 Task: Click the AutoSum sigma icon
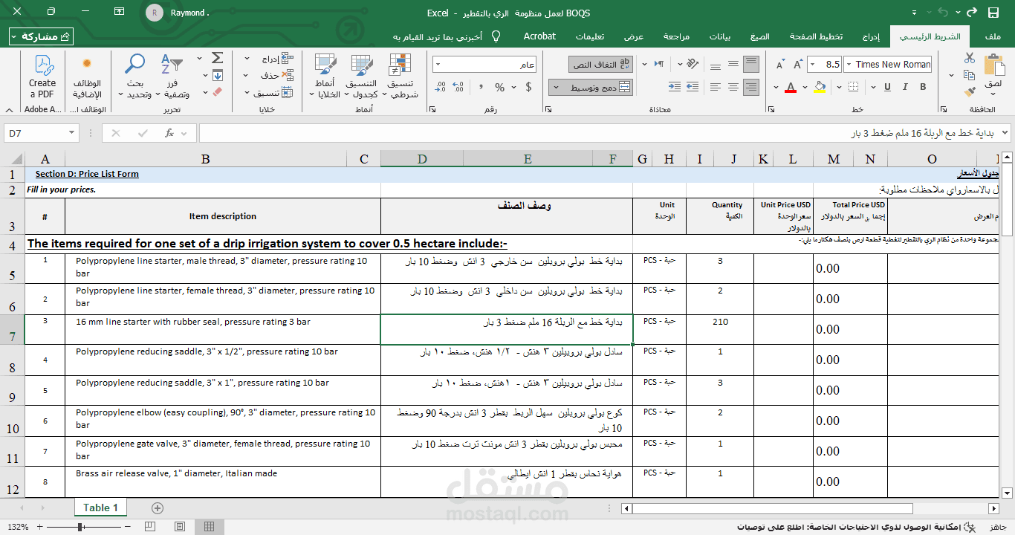pos(217,58)
